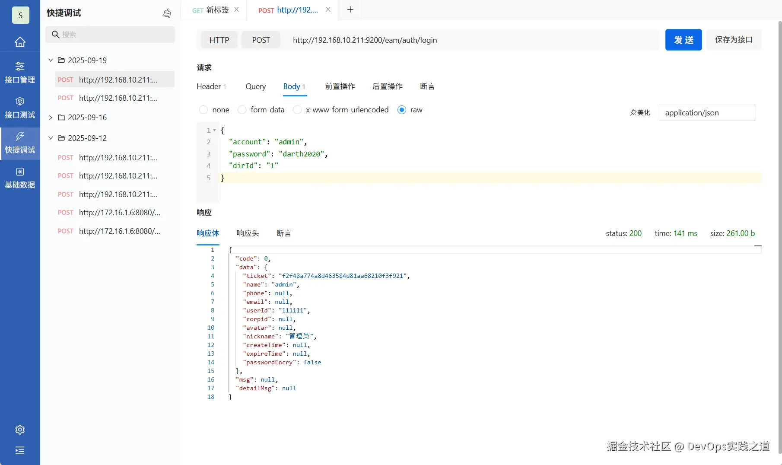Open settings gear at sidebar bottom
782x465 pixels.
(20, 430)
